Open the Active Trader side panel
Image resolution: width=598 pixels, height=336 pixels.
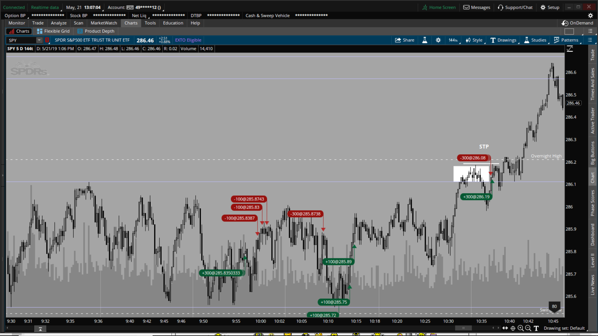coord(593,121)
